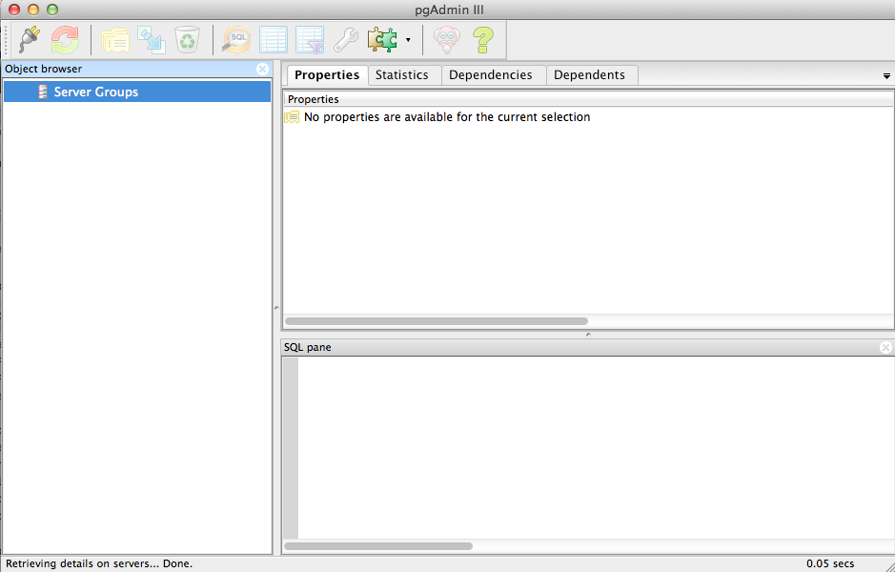Screen dimensions: 895x572
Task: Close the Object browser panel
Action: point(262,69)
